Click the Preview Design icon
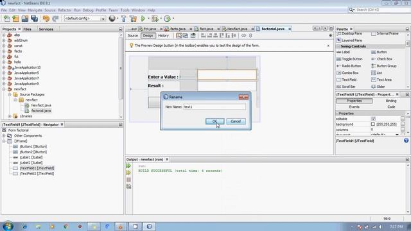The width and height of the screenshot is (411, 231). click(193, 35)
